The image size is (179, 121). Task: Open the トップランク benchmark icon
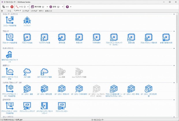(x=27, y=20)
